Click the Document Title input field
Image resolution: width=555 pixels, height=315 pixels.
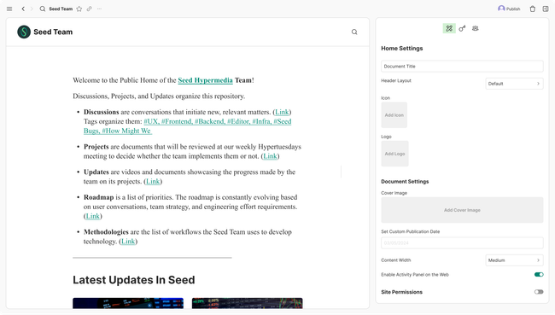coord(462,67)
